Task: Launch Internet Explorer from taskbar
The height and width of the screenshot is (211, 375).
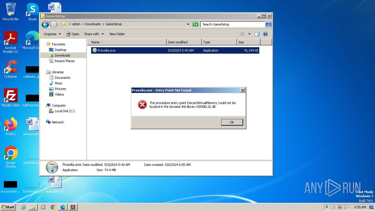Action: coord(23,207)
